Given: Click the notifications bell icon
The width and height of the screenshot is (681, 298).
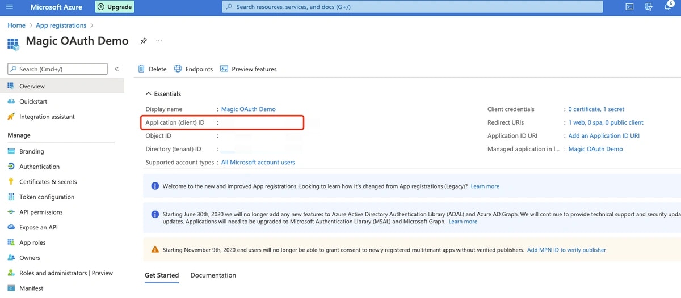Looking at the screenshot, I should coord(668,7).
